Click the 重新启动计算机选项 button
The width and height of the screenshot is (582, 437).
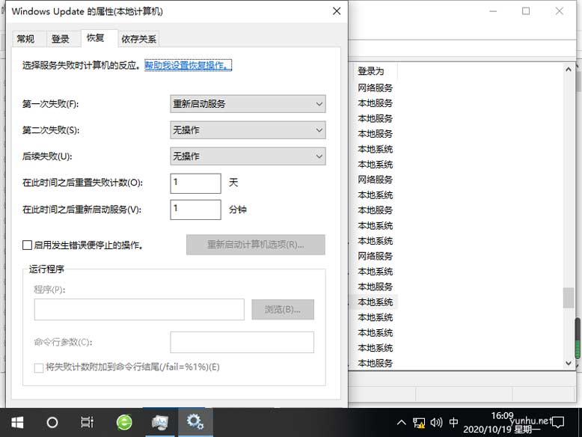point(256,245)
